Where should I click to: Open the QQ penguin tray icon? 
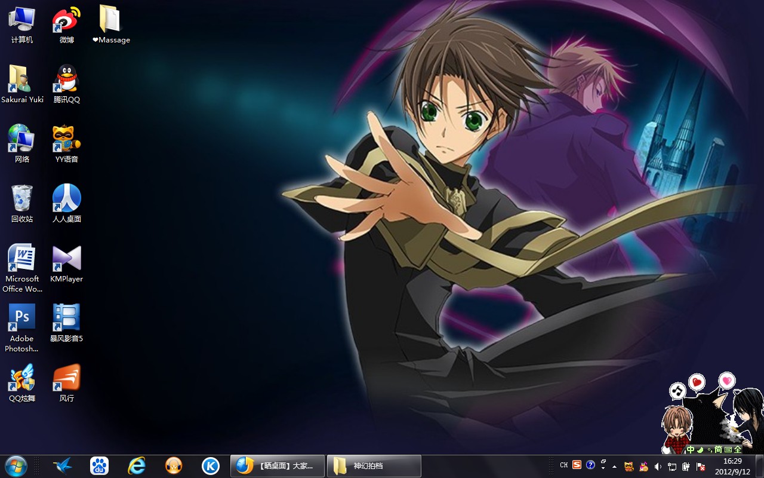tap(644, 467)
